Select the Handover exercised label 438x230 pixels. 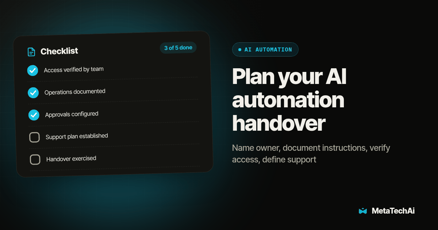tap(71, 159)
